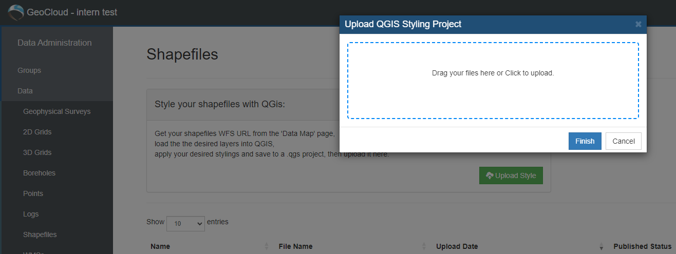Click the GeoCloud logo icon
The image size is (676, 254).
coord(16,12)
